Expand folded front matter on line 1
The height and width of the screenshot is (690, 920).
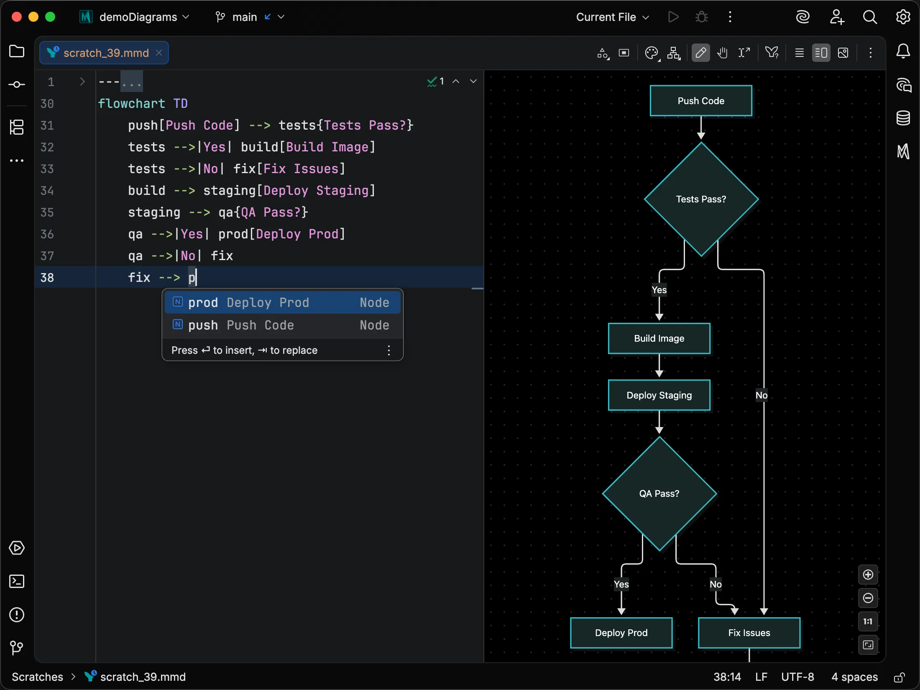(x=82, y=82)
